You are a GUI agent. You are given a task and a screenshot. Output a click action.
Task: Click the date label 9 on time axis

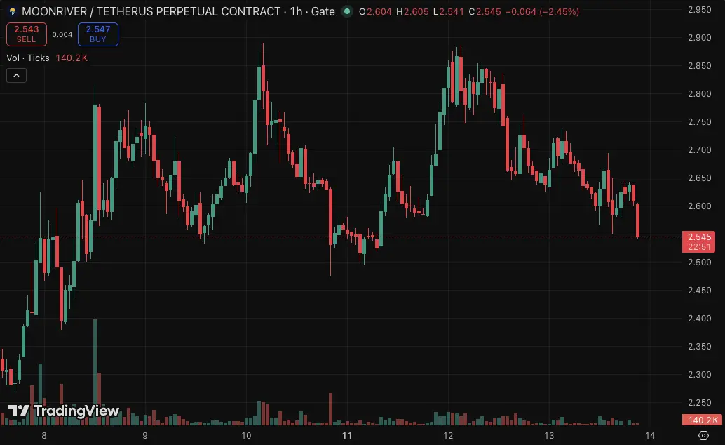click(145, 435)
